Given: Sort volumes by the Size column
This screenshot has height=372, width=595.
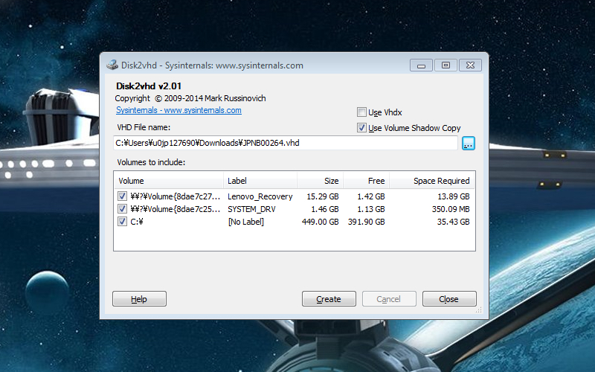Looking at the screenshot, I should point(320,181).
